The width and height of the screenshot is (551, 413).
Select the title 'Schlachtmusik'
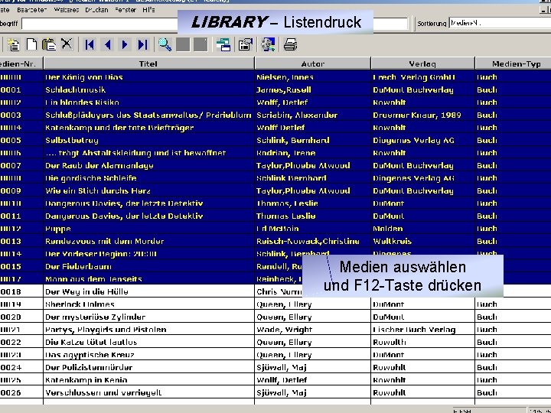[x=75, y=89]
